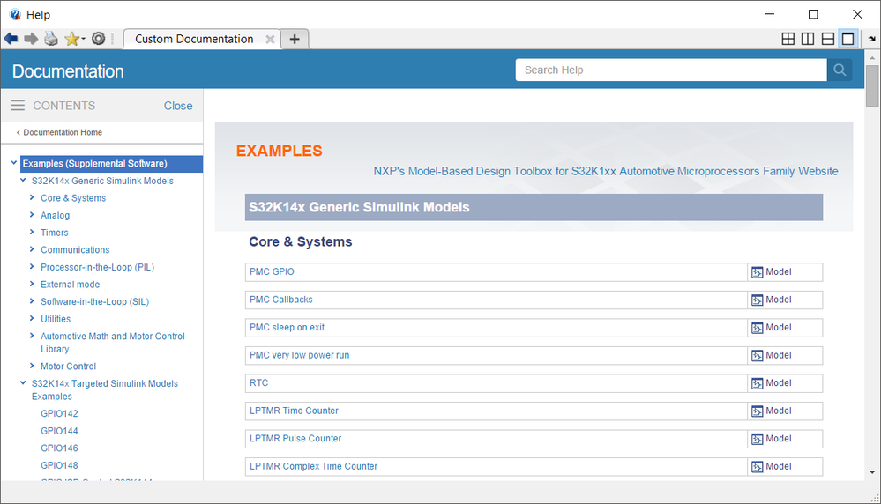Open NXP's Model-Based Design Toolbox website link
The width and height of the screenshot is (881, 504).
(606, 171)
